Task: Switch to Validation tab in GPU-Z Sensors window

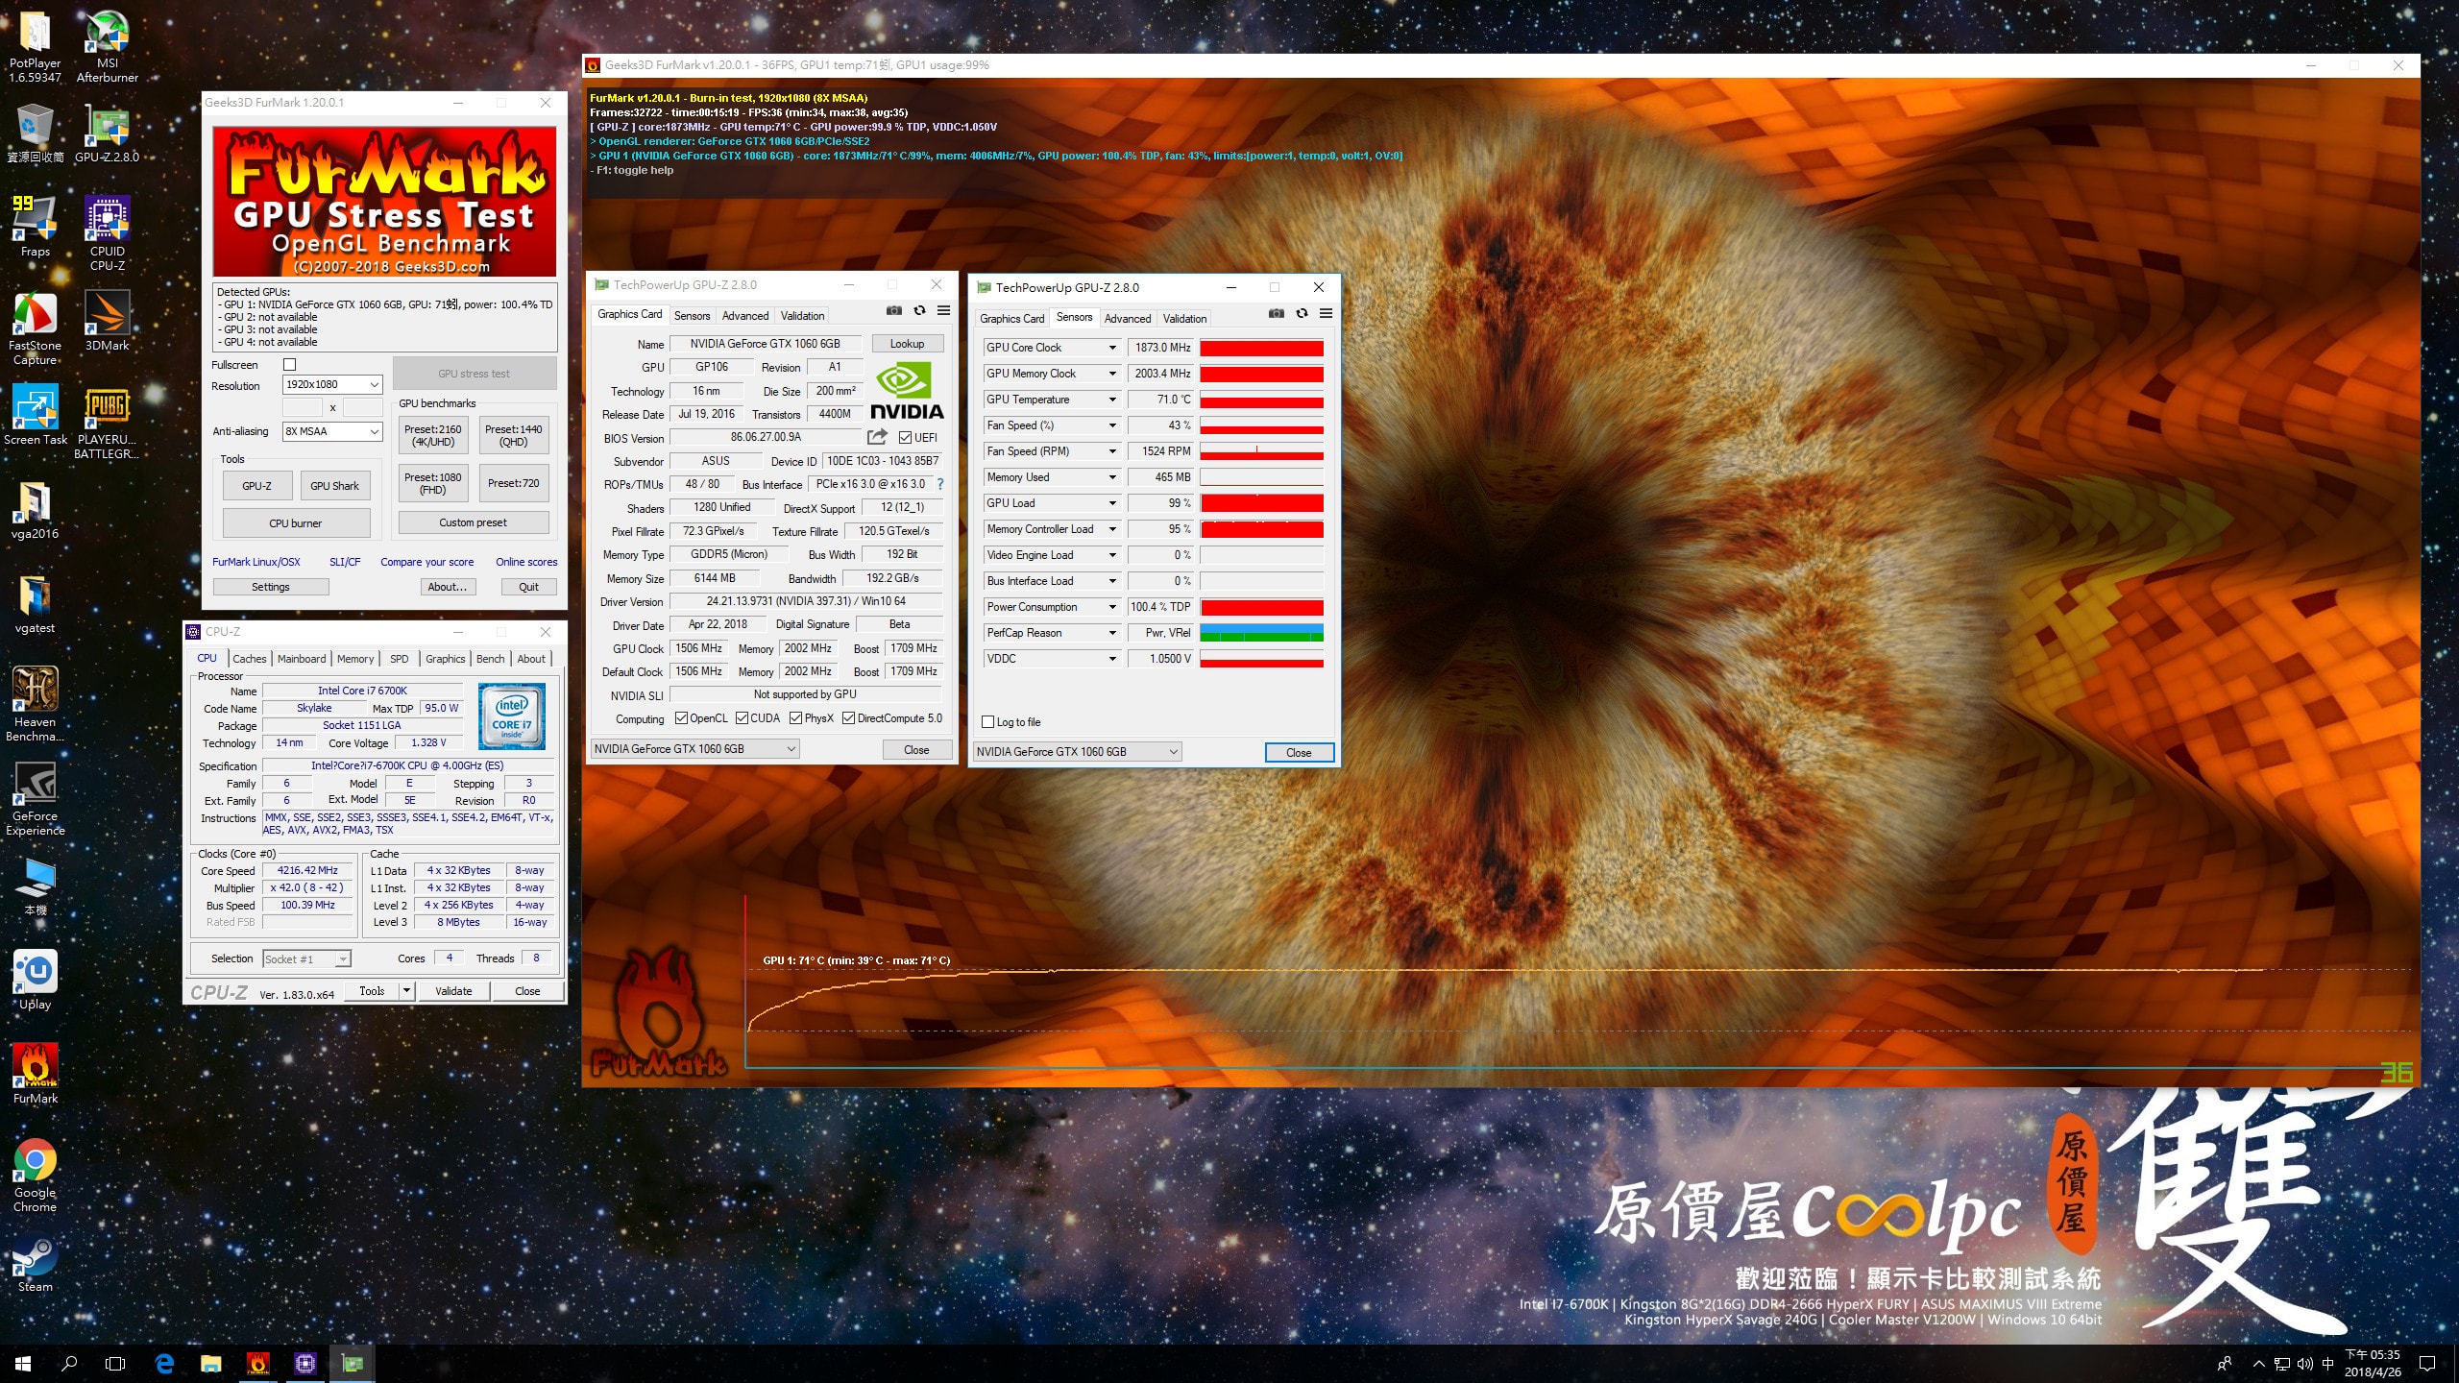Action: [x=1184, y=319]
